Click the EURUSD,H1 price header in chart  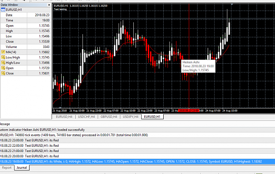(81, 6)
